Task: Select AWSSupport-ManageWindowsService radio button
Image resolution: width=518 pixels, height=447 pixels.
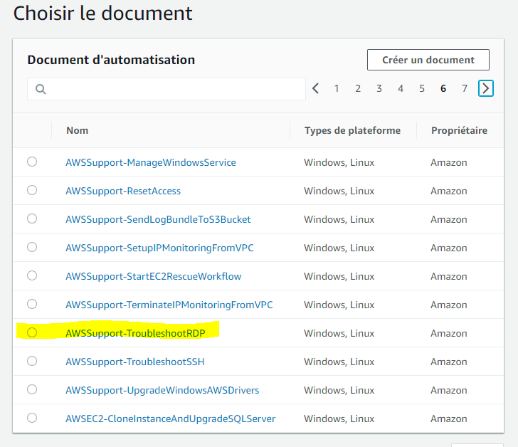Action: (32, 162)
